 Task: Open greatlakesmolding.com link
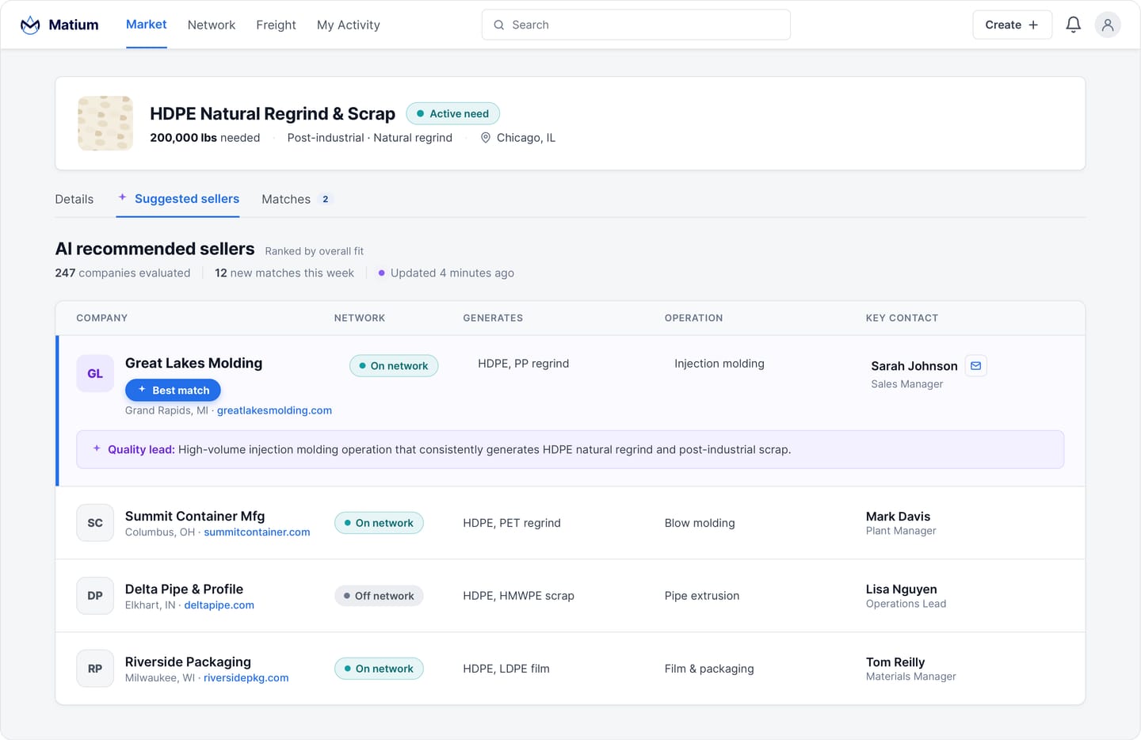(274, 410)
